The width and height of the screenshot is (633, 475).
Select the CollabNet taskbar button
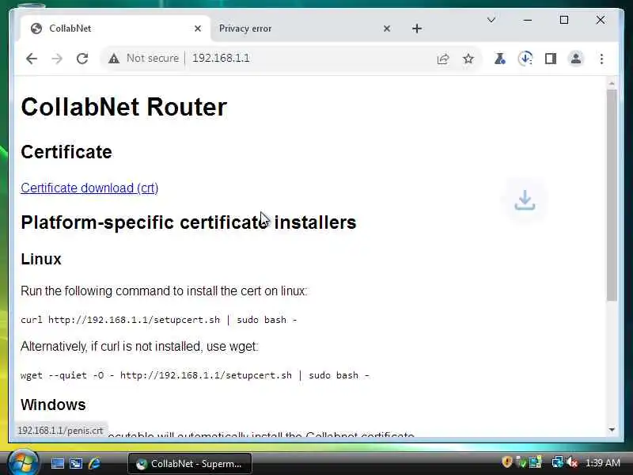tap(190, 464)
